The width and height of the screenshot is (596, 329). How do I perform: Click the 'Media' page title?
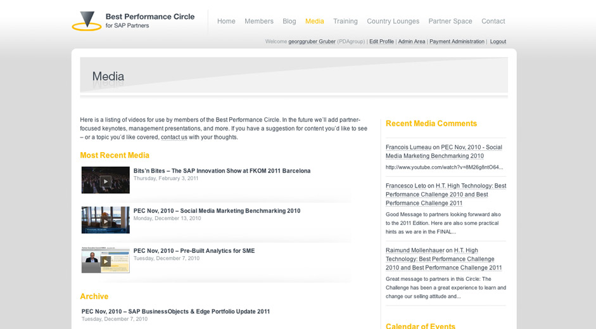(108, 77)
